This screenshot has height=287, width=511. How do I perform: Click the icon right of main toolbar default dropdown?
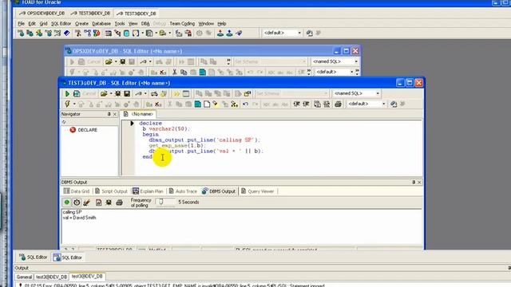(x=310, y=33)
